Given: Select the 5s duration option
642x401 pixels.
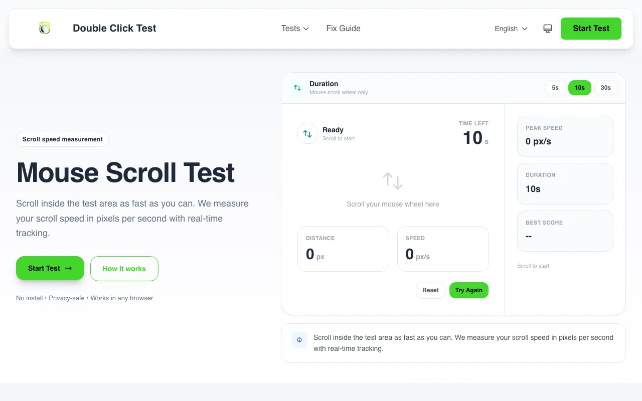Looking at the screenshot, I should 555,88.
